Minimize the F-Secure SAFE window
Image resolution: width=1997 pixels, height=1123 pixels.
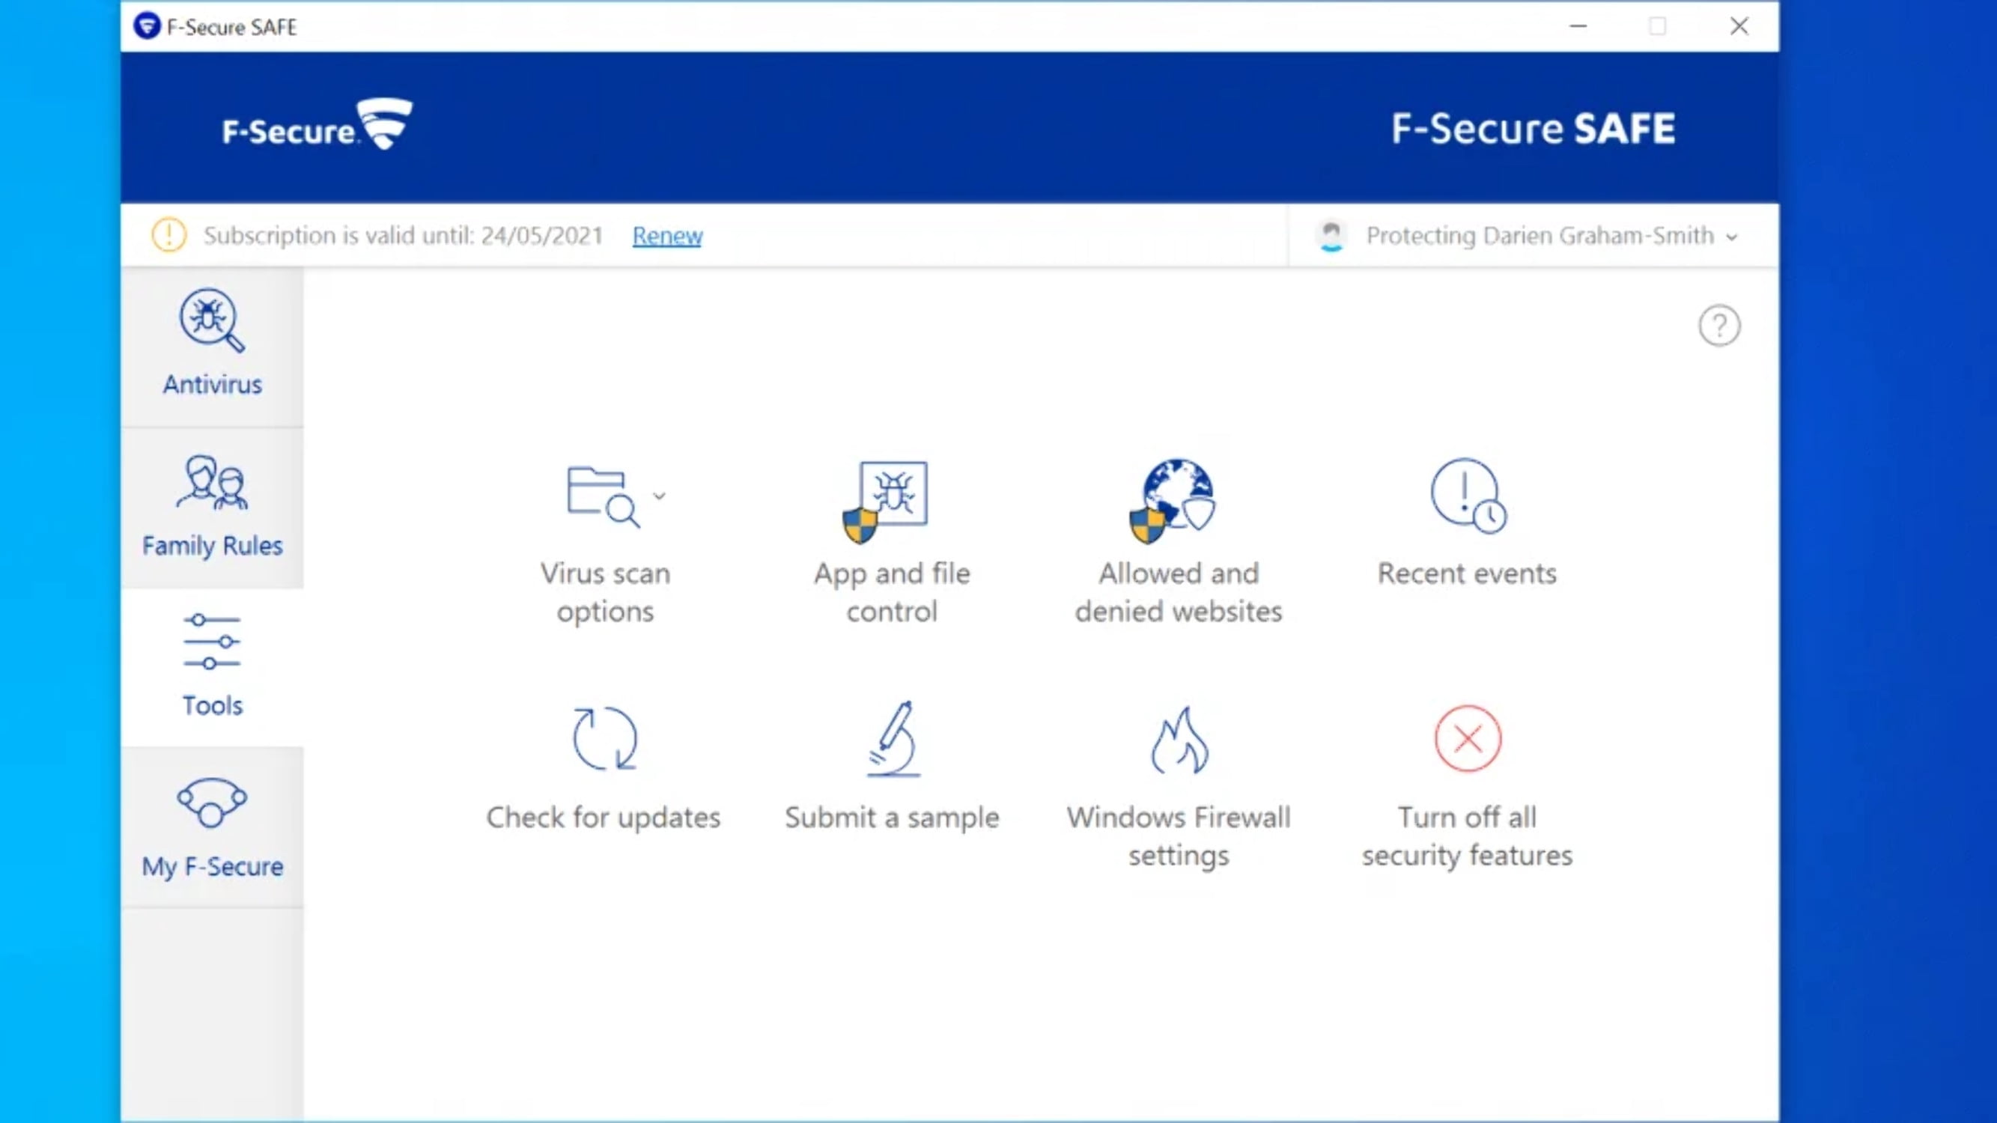coord(1578,26)
